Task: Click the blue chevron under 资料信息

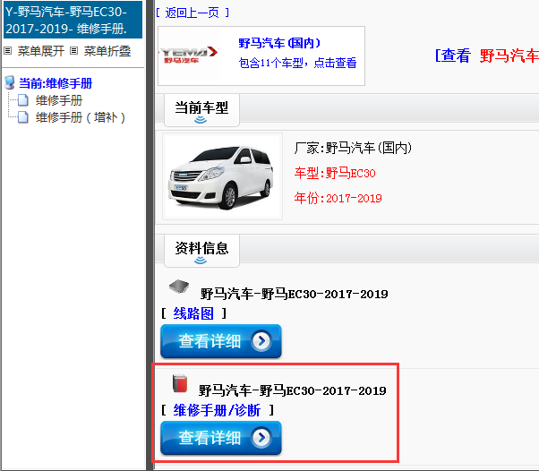Action: [x=201, y=261]
